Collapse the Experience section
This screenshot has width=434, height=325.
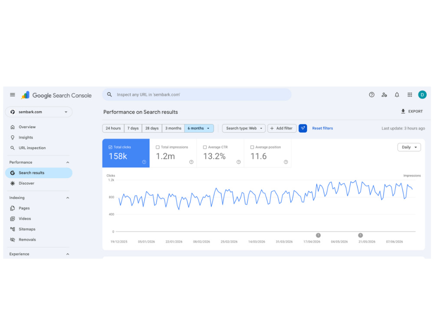(x=68, y=254)
